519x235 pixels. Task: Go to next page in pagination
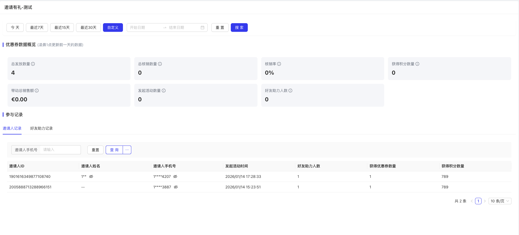(484, 201)
